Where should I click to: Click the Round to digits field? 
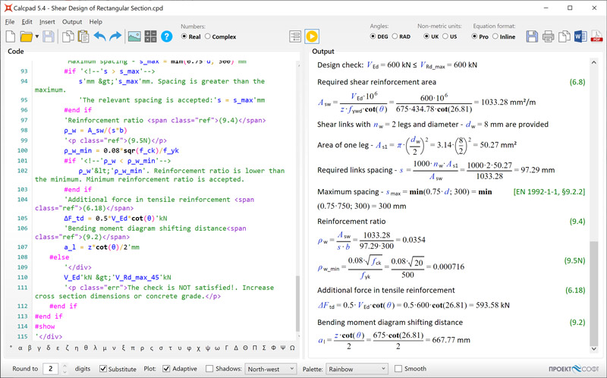pos(50,369)
